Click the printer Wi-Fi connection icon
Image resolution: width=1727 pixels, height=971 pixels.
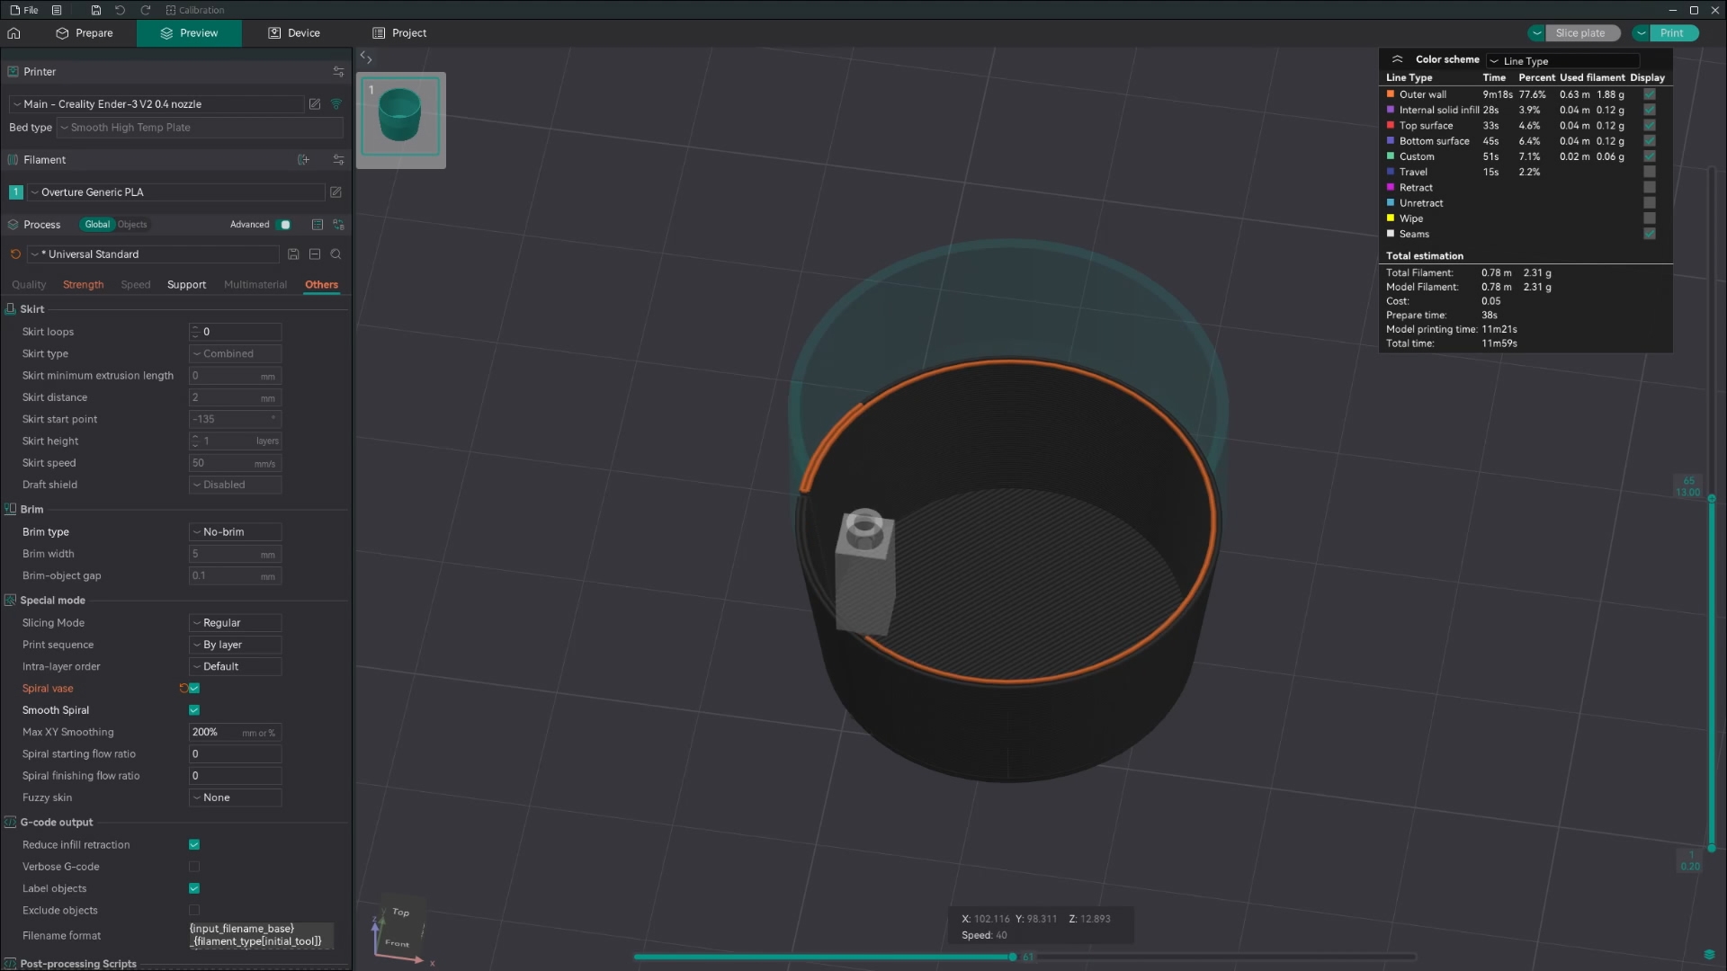(336, 104)
